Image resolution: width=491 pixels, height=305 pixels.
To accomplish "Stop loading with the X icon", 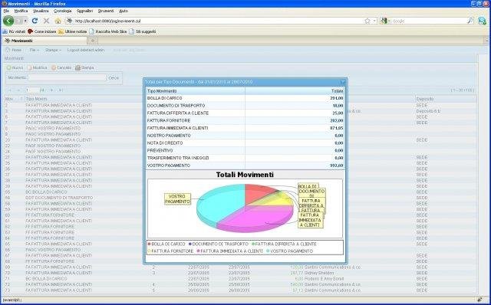I will [x=46, y=21].
